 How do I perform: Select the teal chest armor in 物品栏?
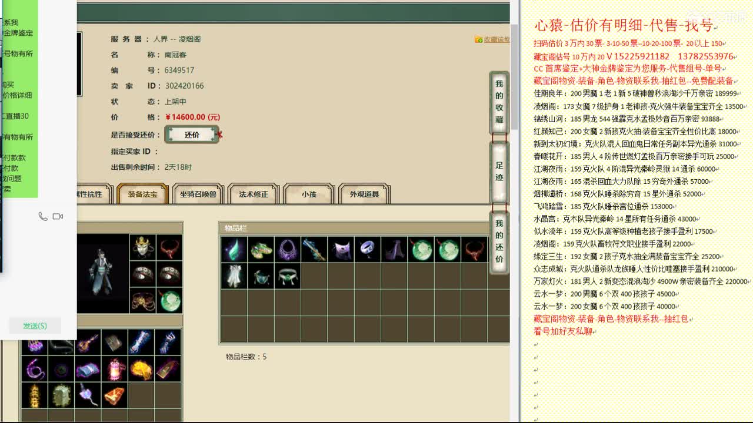[x=261, y=276]
